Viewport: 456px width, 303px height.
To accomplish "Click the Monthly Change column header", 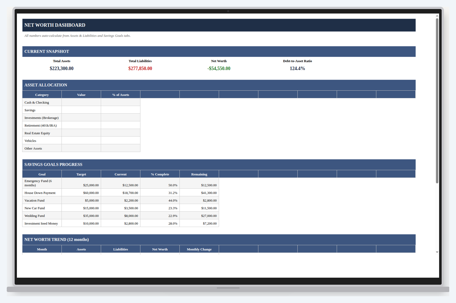I will (x=199, y=249).
